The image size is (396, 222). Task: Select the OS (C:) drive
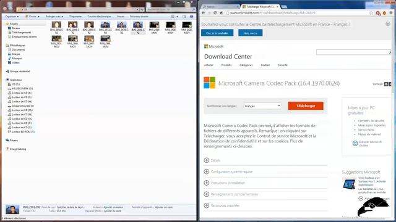pyautogui.click(x=15, y=84)
